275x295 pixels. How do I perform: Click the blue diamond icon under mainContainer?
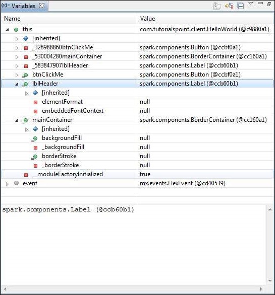tap(35, 129)
